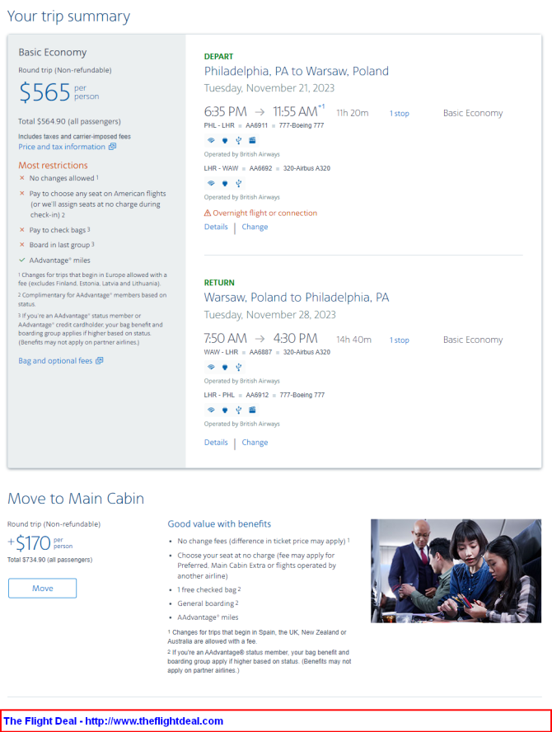Open Bag and optional fees link
This screenshot has width=552, height=732.
point(55,360)
